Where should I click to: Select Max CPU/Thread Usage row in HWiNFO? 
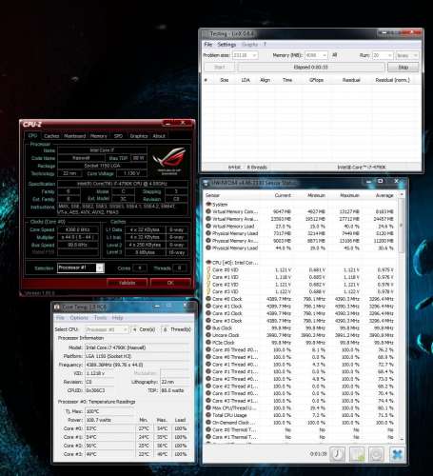pyautogui.click(x=300, y=408)
